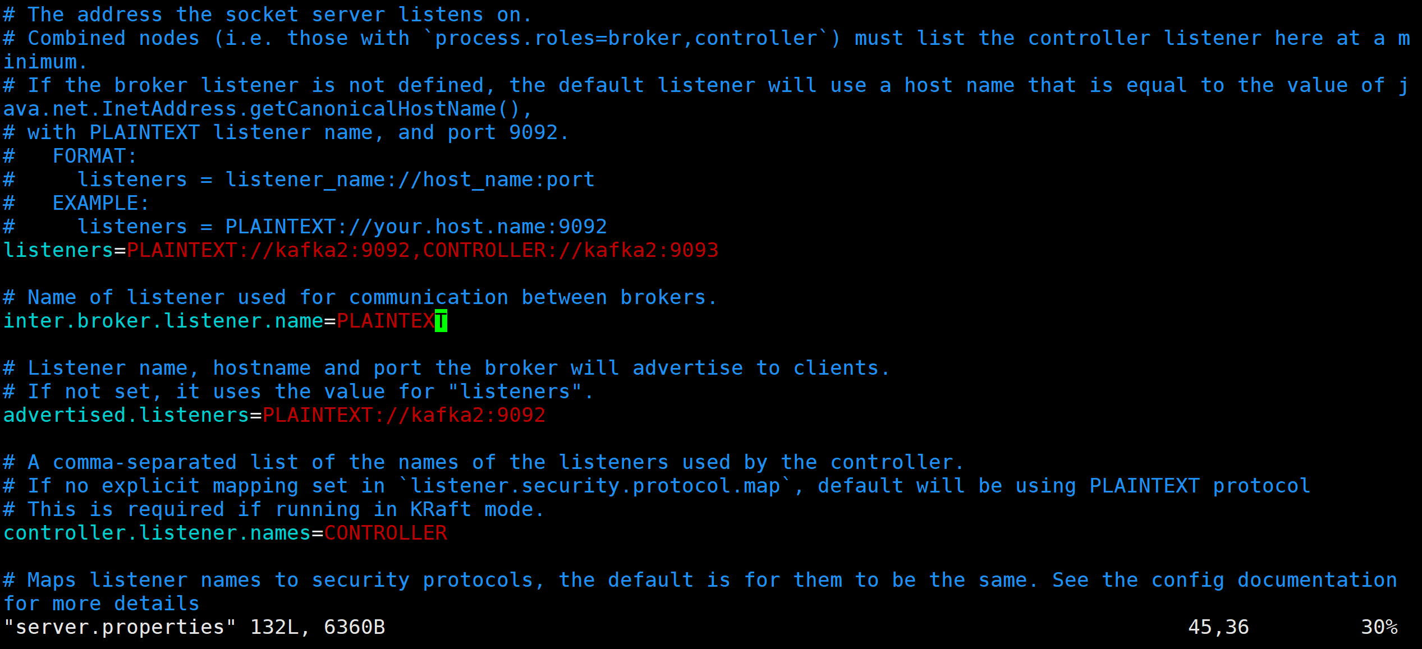Click the FORMAT: comment line
The width and height of the screenshot is (1422, 649).
tap(70, 156)
